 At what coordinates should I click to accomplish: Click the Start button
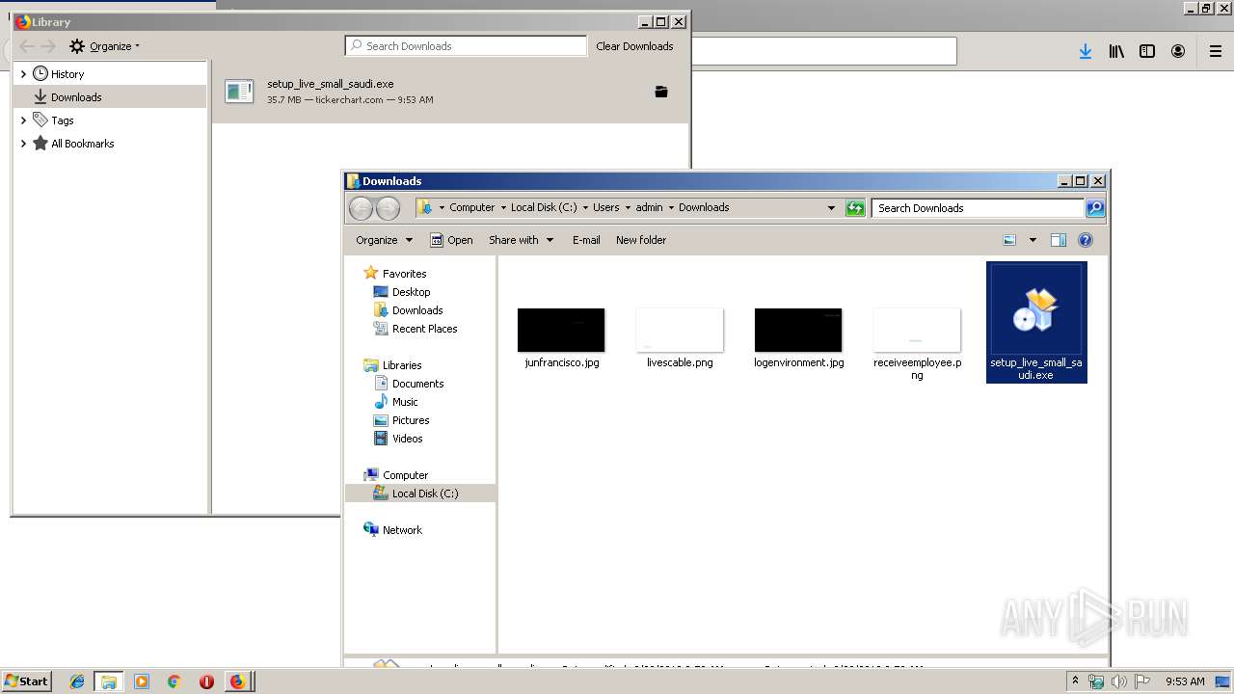point(26,681)
